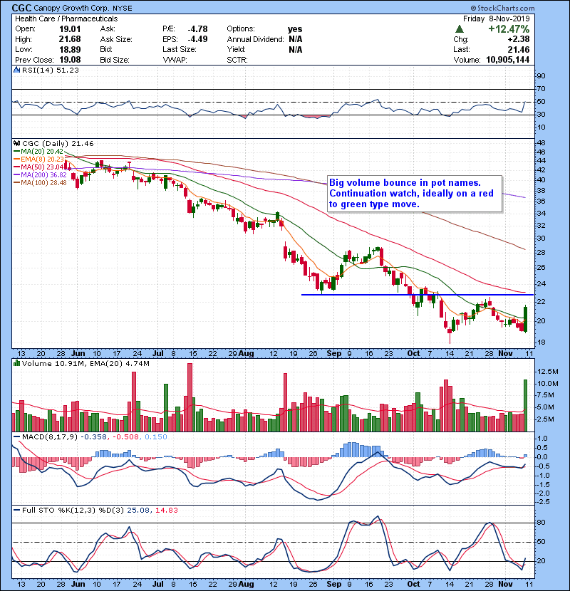Click the candlestick icon beside CGC (Daily)
This screenshot has width=570, height=591.
[16, 143]
